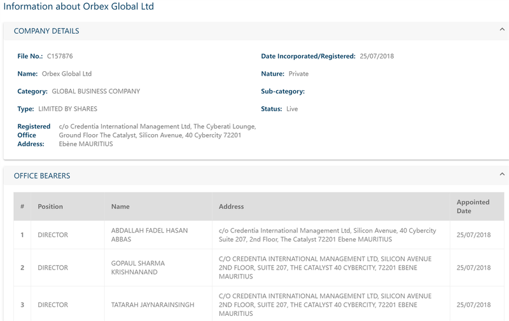Viewport: 509px width, 321px height.
Task: Click the File No. label
Action: (30, 56)
